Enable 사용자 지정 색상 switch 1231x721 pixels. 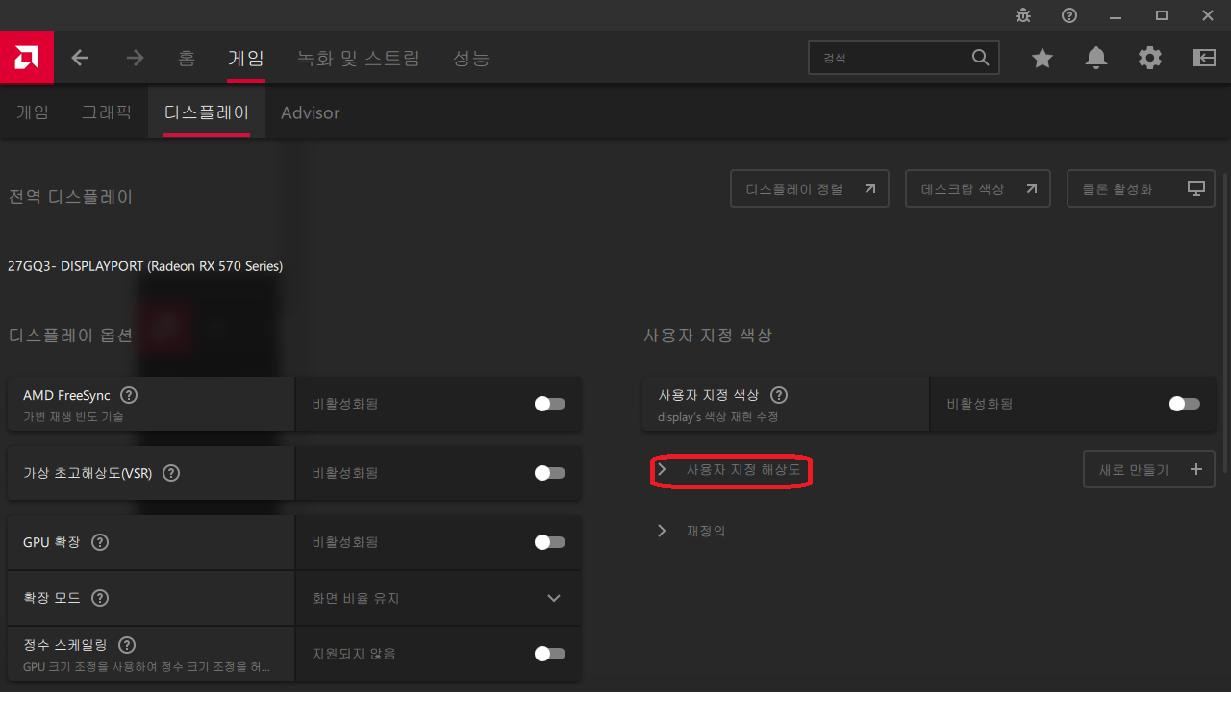[x=1184, y=404]
